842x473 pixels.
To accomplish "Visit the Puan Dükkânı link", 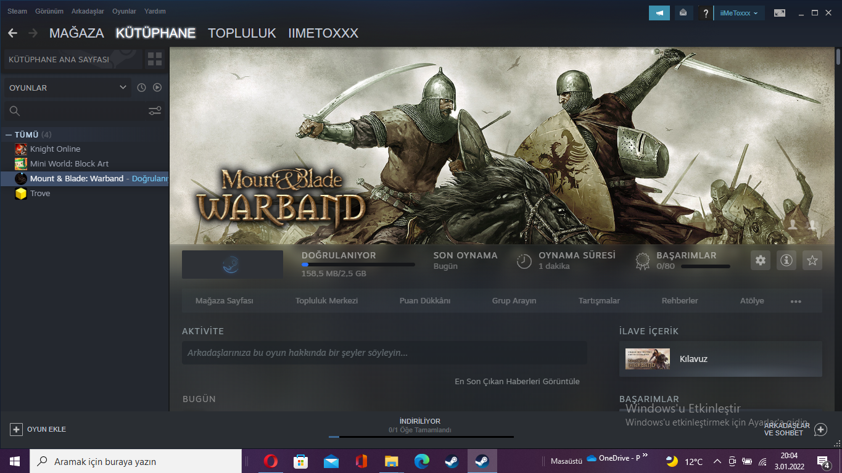I will pos(425,301).
